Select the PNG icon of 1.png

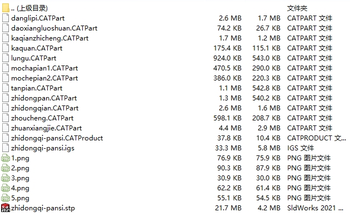(6, 158)
